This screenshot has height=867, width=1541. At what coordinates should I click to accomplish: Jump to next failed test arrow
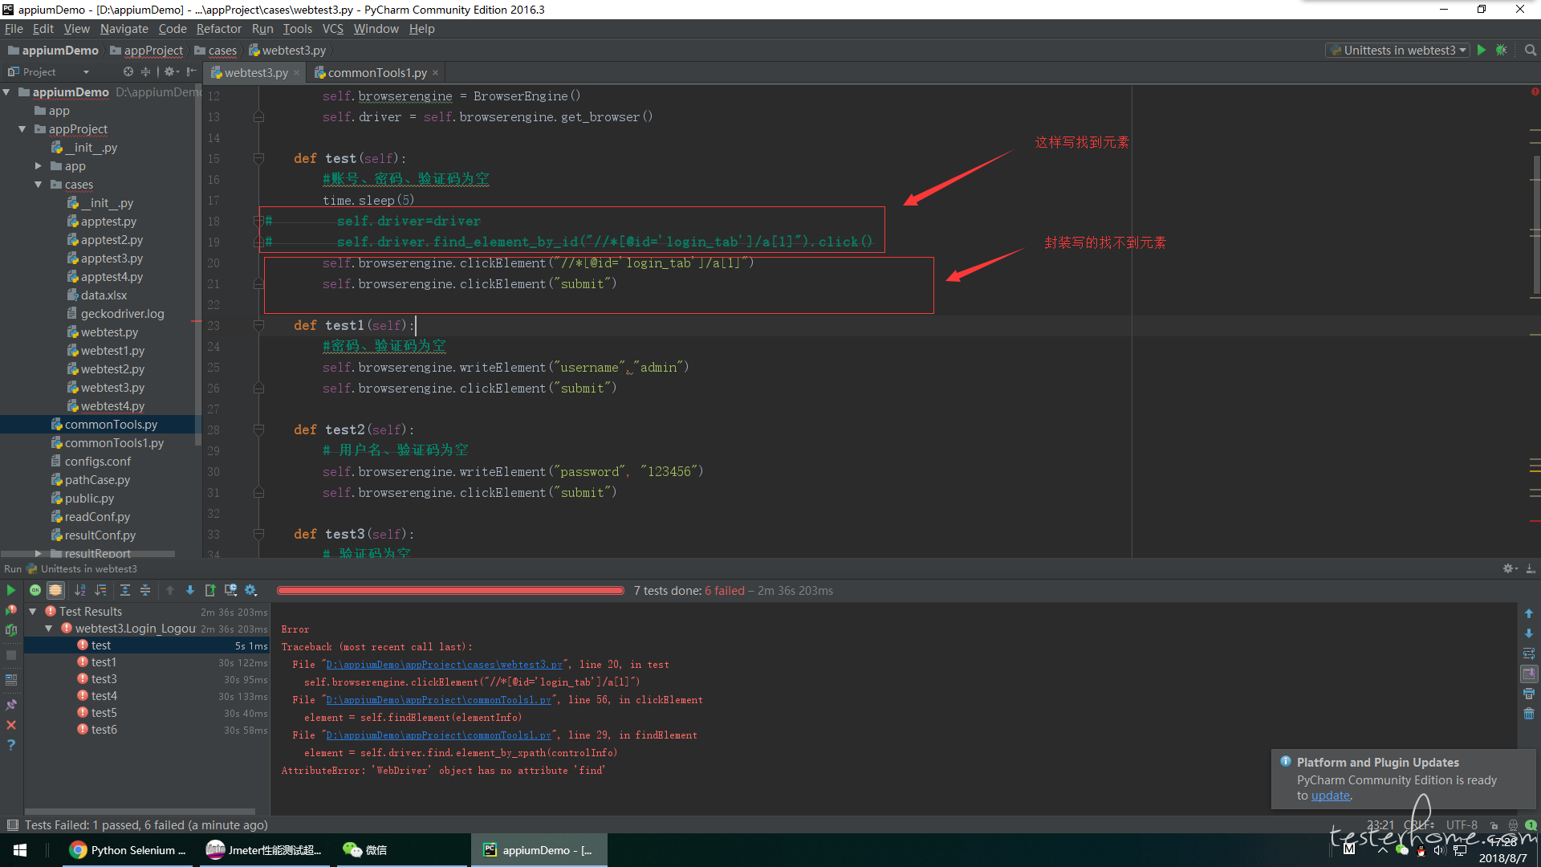coord(190,590)
